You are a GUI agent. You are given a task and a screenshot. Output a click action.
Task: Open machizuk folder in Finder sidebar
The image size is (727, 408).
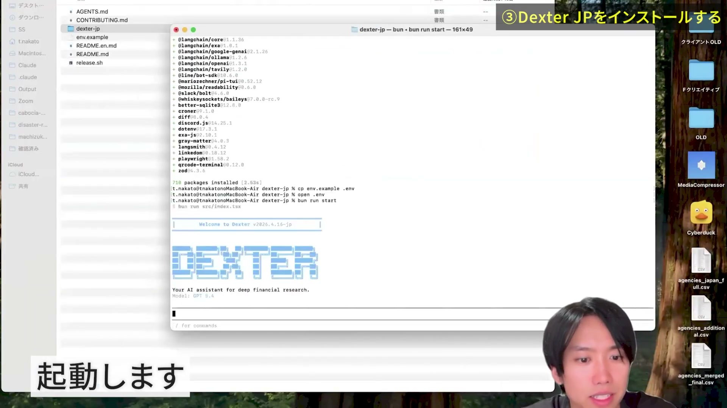33,137
